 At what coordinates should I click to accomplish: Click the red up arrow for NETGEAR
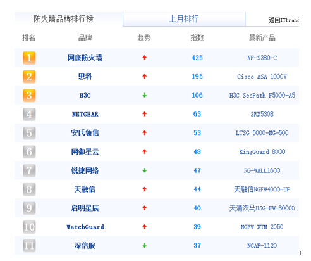pos(145,114)
